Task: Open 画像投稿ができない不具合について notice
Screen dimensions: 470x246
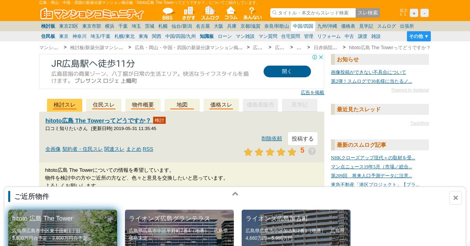Action: click(369, 72)
